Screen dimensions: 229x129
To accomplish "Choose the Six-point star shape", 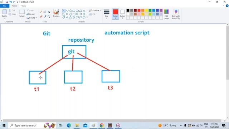I will (74, 18).
